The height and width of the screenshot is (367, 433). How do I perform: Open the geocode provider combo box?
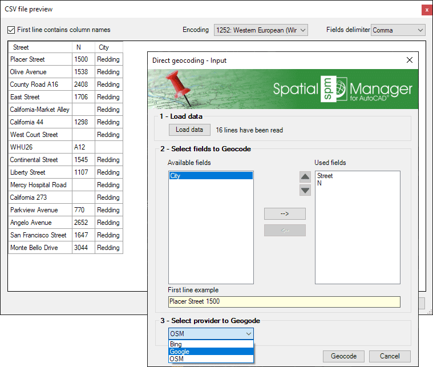(211, 334)
